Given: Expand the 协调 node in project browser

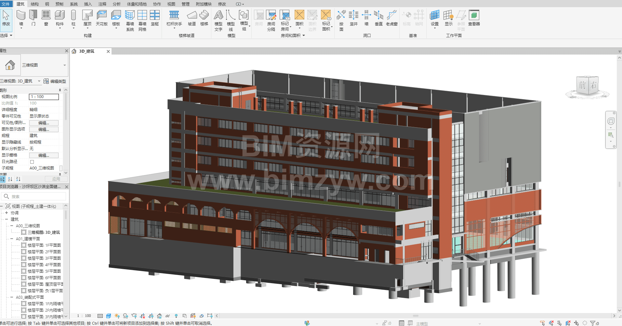Looking at the screenshot, I should 6,213.
